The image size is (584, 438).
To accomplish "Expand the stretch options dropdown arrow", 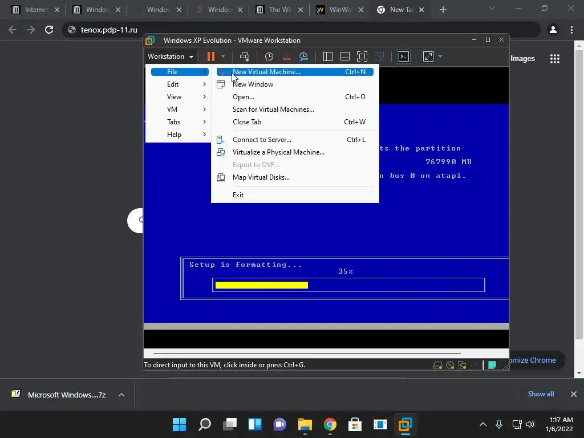I will coord(440,56).
